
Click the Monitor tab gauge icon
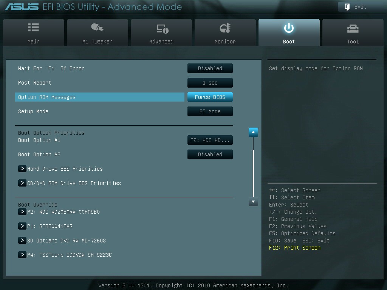[x=225, y=28]
